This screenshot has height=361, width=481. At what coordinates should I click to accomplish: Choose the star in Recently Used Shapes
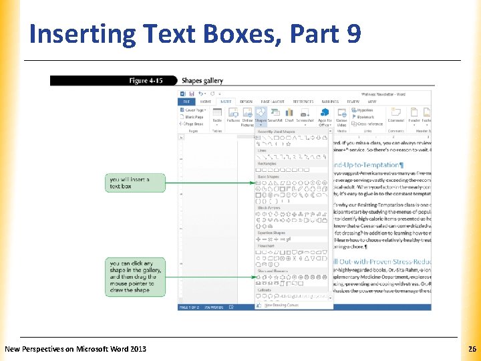pyautogui.click(x=289, y=144)
